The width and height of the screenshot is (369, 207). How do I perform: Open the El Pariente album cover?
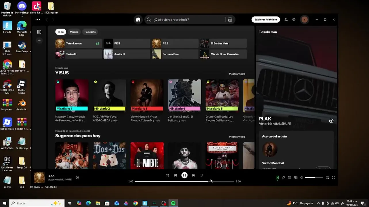click(x=147, y=156)
